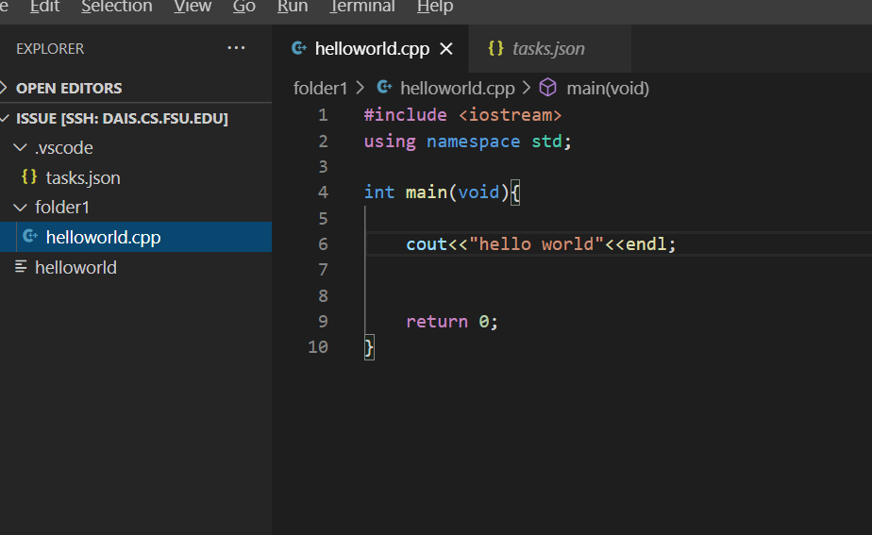Open the View menu
The height and width of the screenshot is (535, 872).
[x=193, y=7]
